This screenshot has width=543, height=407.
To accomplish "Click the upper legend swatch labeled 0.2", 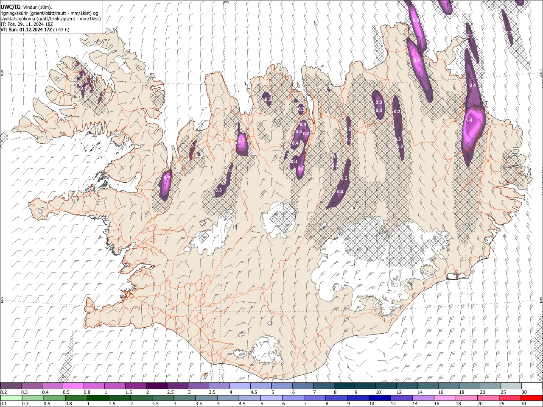I will 11,386.
